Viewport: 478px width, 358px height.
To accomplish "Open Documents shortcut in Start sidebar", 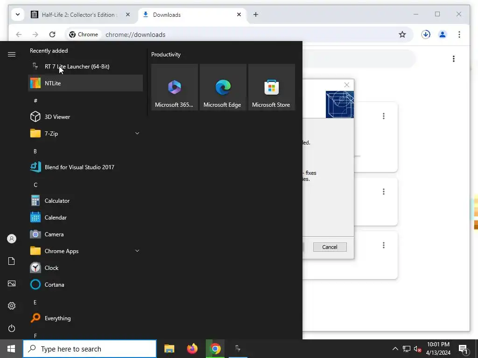I will point(12,261).
